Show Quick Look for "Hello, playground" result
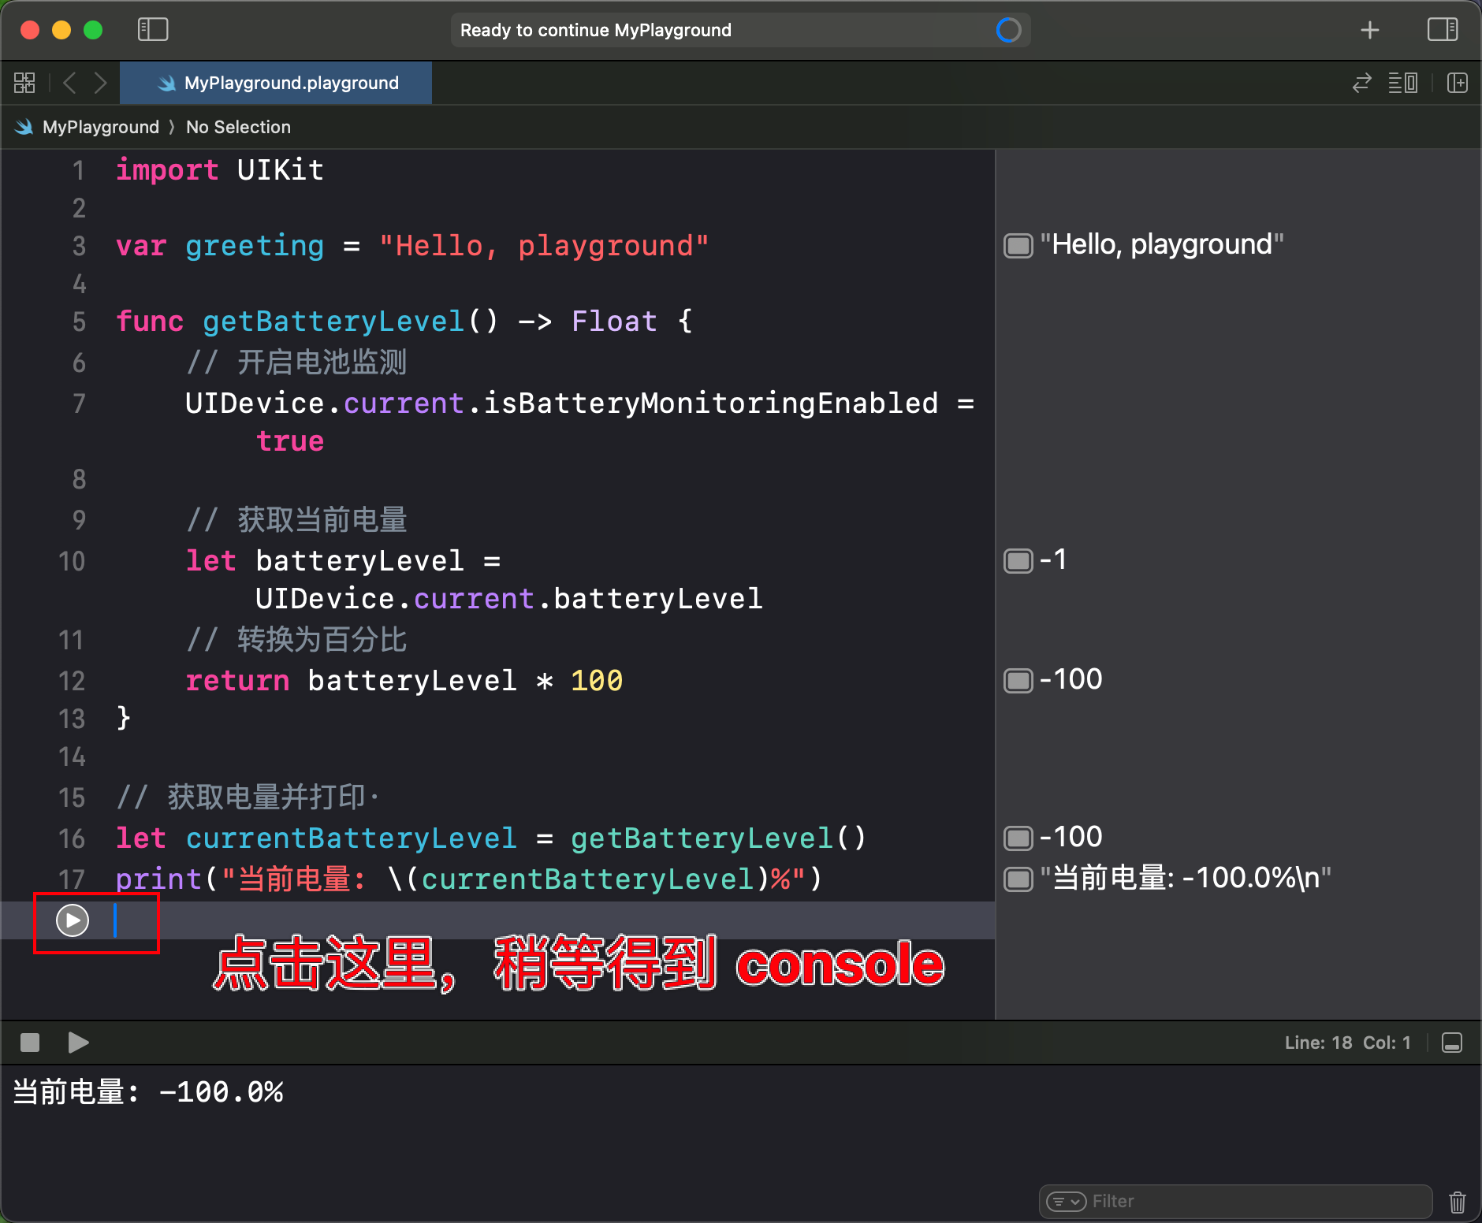The height and width of the screenshot is (1223, 1482). [1018, 246]
